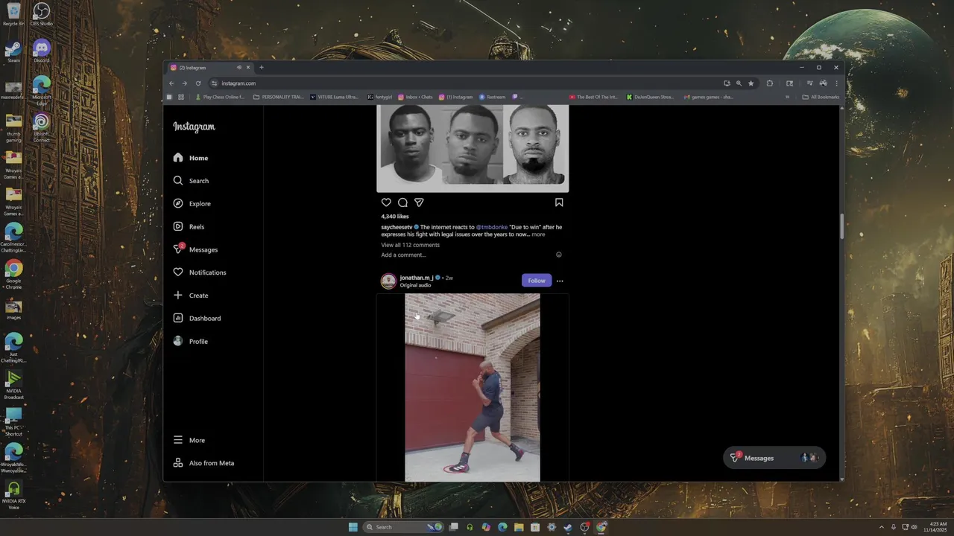Like the saycheesetv post with heart icon
The height and width of the screenshot is (536, 954).
(386, 202)
